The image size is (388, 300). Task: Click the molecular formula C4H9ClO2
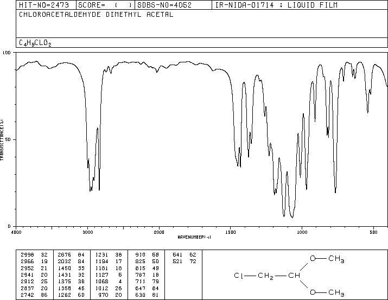point(35,43)
